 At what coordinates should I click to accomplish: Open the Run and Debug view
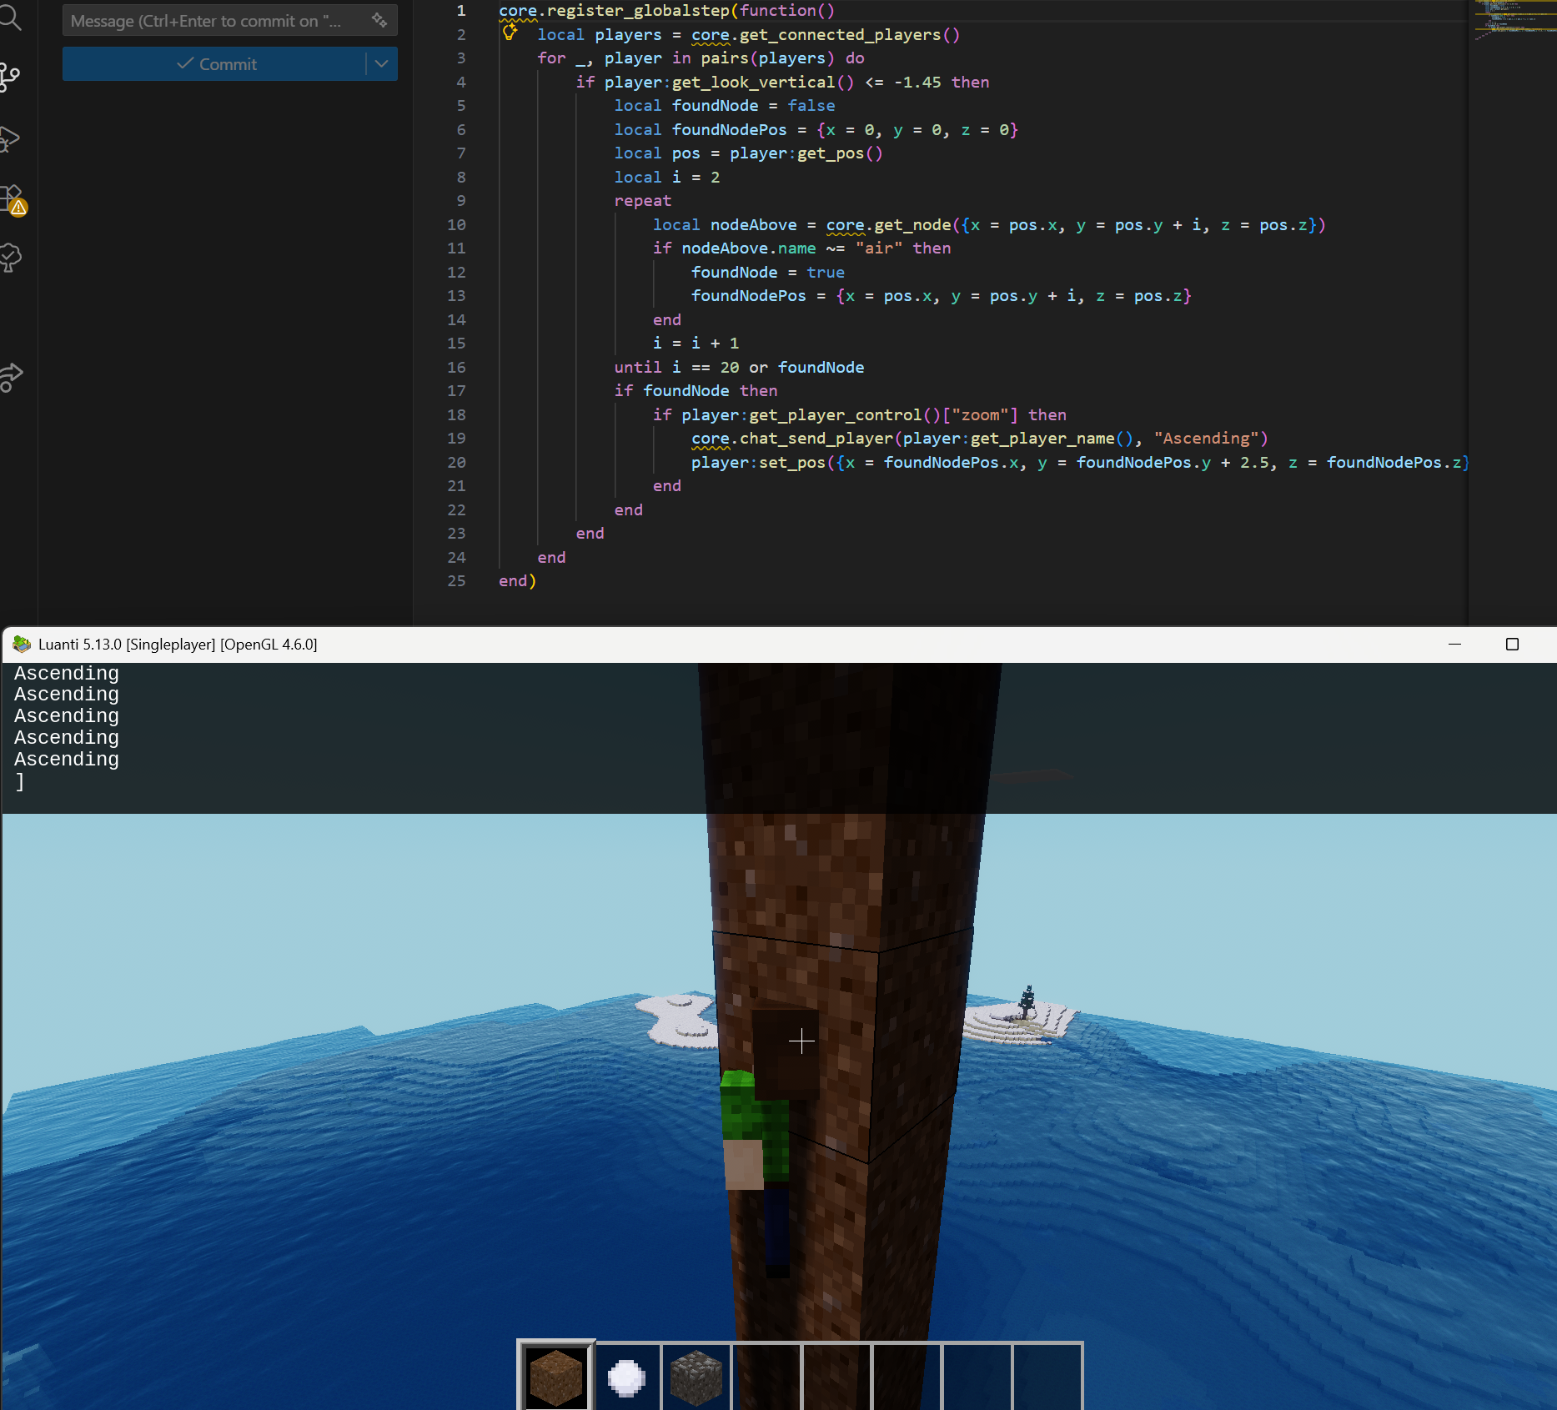[x=10, y=138]
